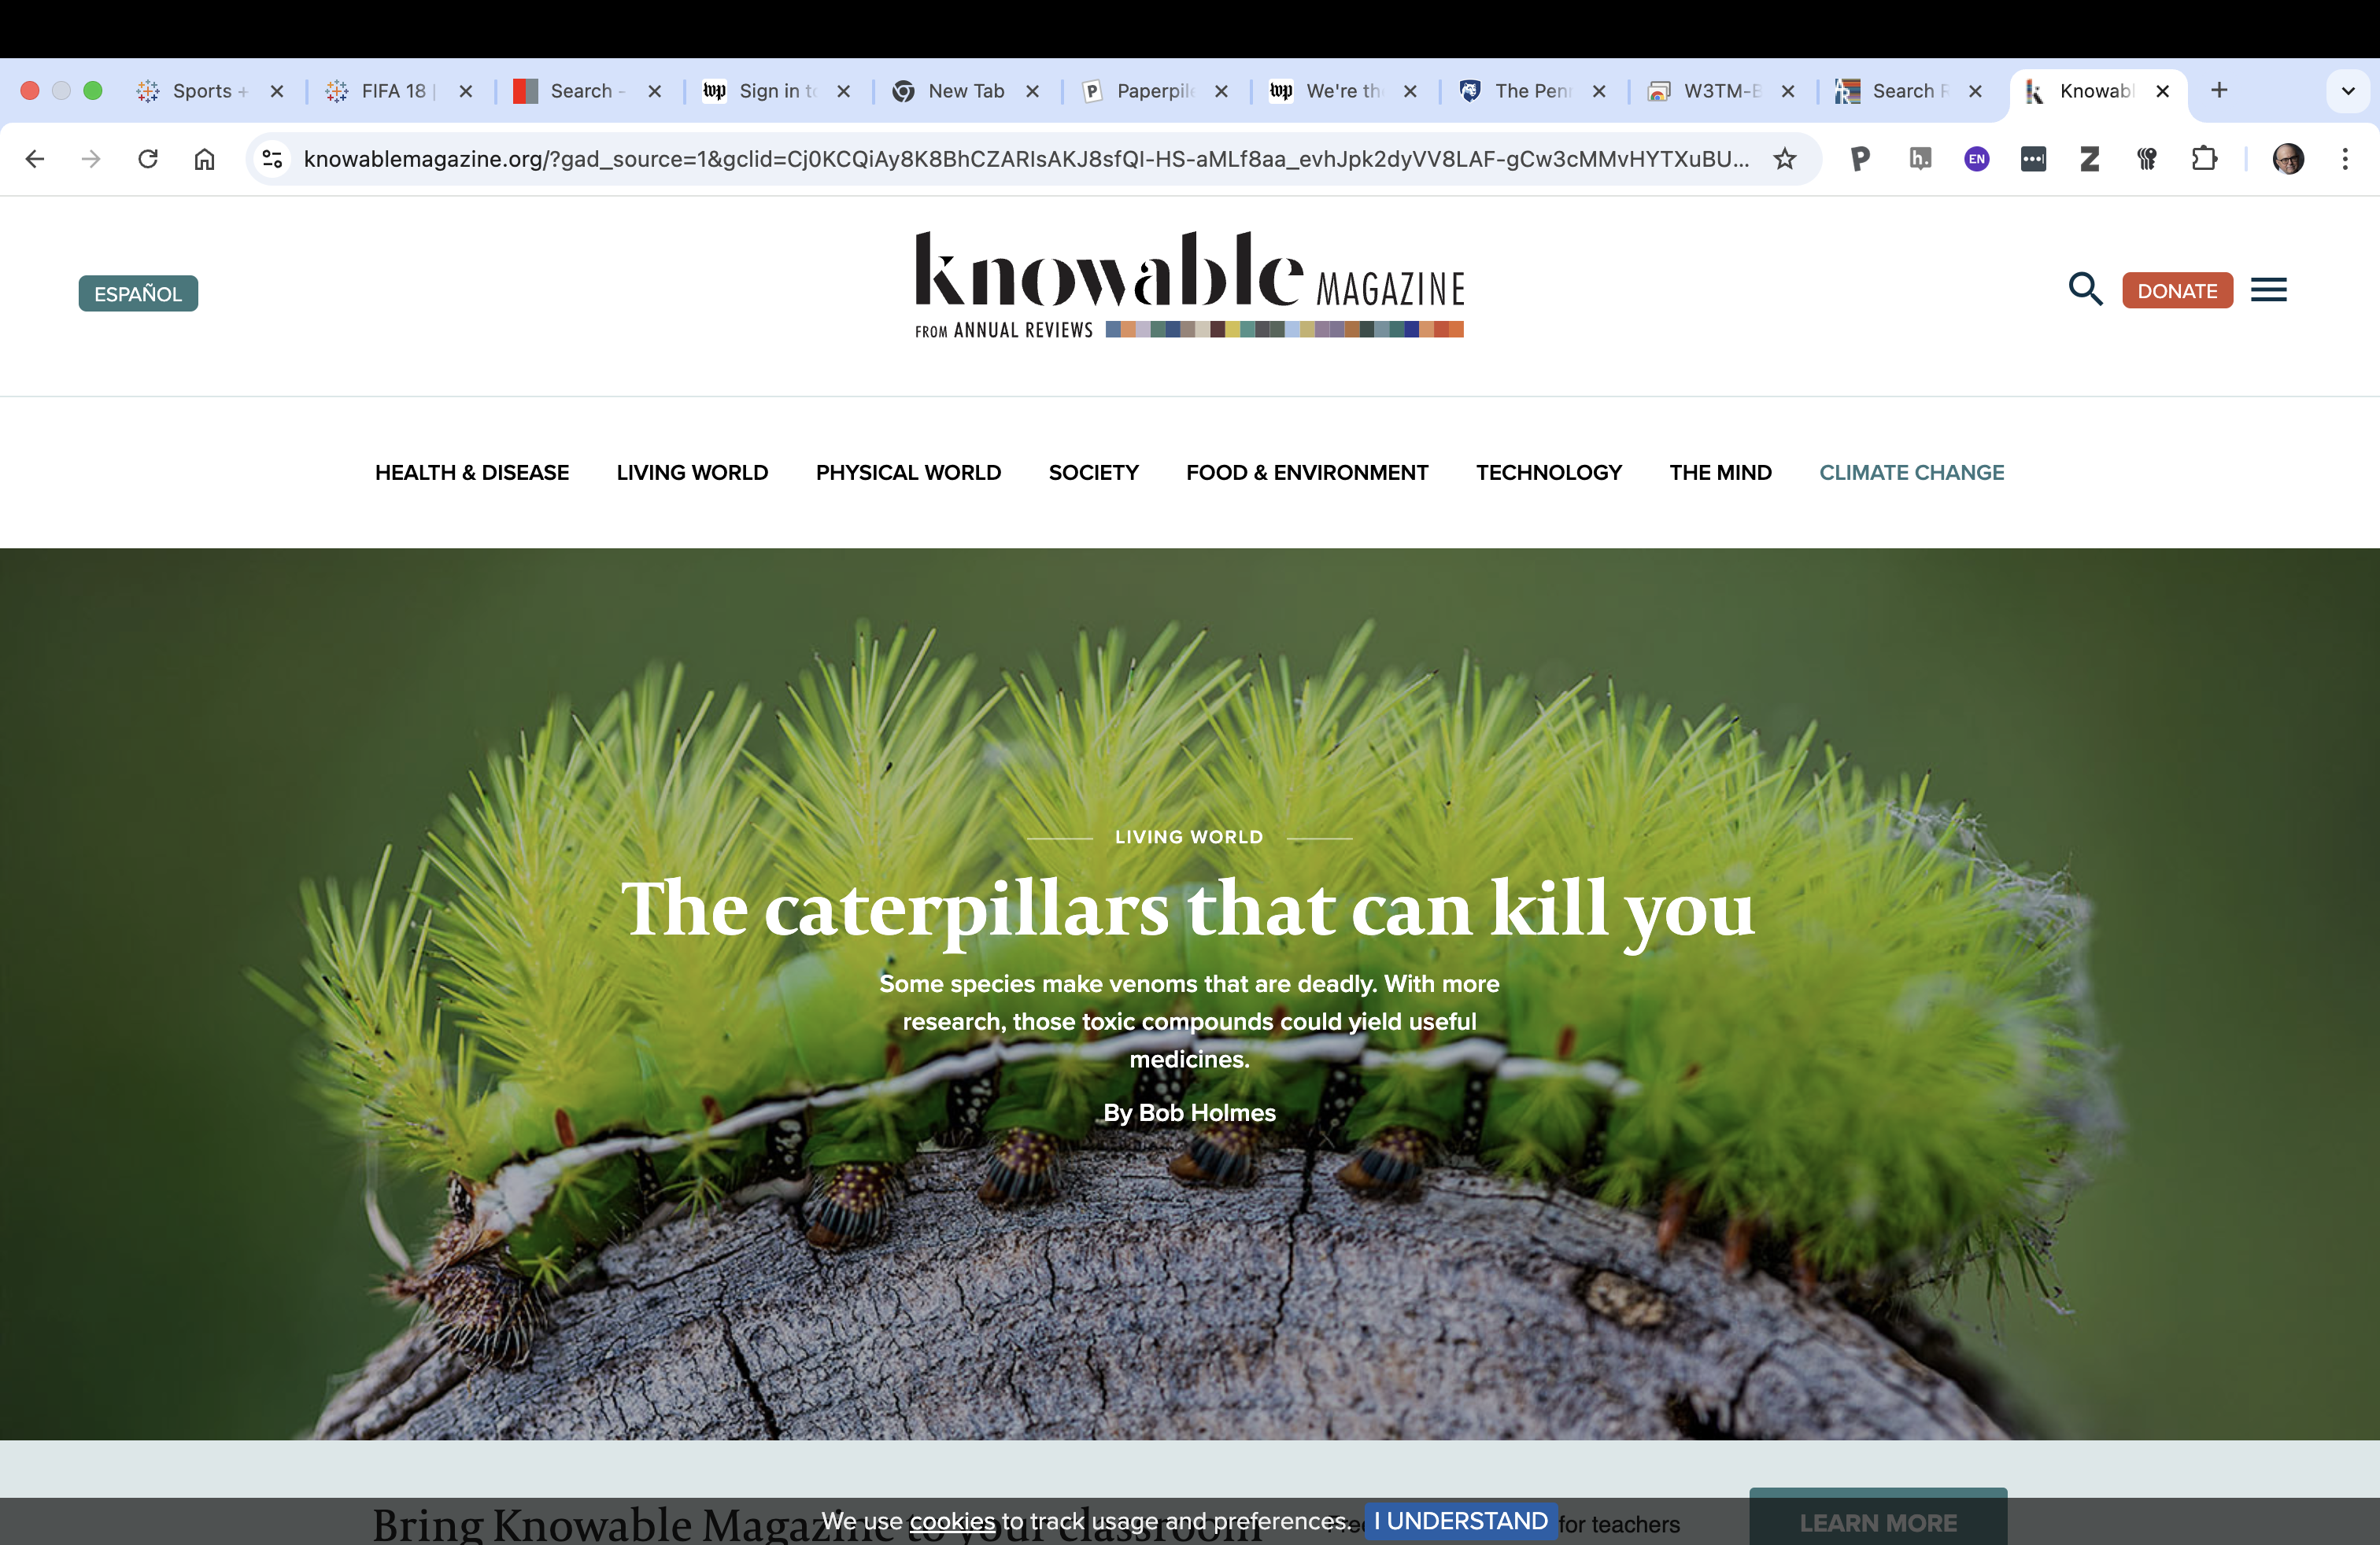Click the site search magnifier icon
Screen dimensions: 2380x1545
[x=2085, y=289]
